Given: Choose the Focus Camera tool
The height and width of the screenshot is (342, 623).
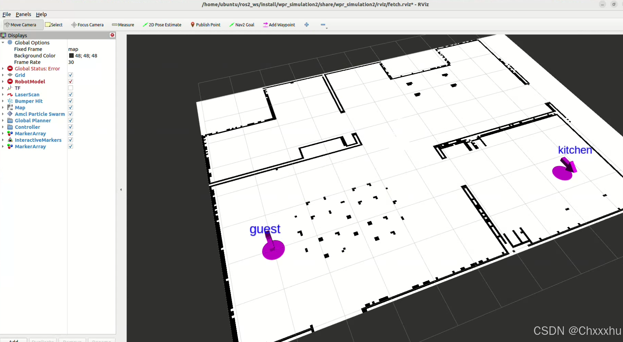Looking at the screenshot, I should [87, 25].
